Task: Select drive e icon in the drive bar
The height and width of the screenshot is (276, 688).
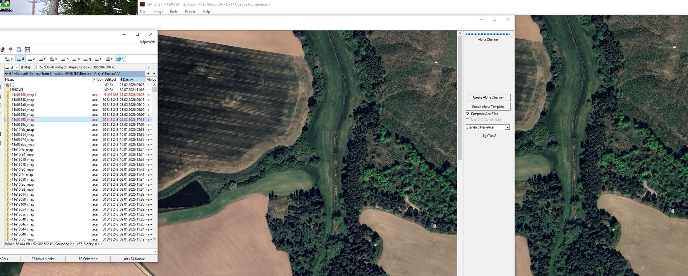Action: (x=32, y=59)
